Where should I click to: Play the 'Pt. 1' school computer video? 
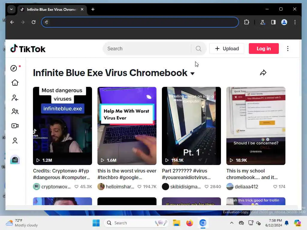[x=191, y=126]
